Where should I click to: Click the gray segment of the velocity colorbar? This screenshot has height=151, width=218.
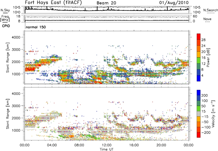(199, 114)
